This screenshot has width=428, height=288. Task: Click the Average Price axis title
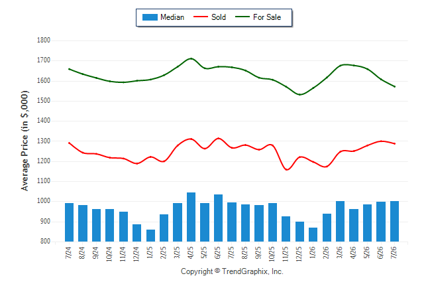(x=25, y=141)
